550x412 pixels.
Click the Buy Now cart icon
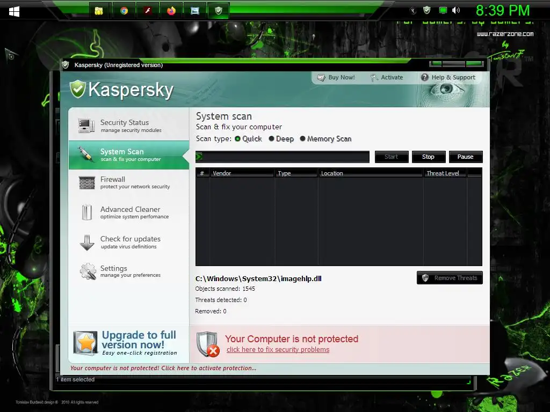coord(321,77)
